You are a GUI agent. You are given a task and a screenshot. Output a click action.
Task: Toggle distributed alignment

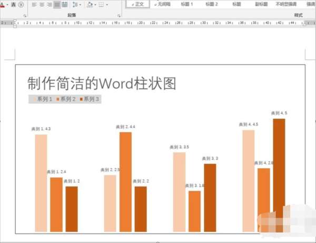tap(64, 4)
